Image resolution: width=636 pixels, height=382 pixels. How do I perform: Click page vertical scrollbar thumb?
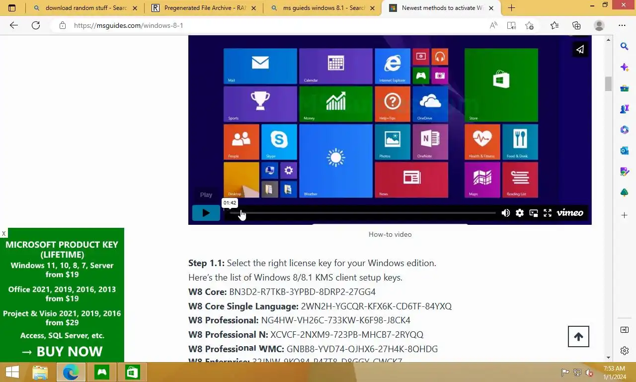click(x=608, y=84)
